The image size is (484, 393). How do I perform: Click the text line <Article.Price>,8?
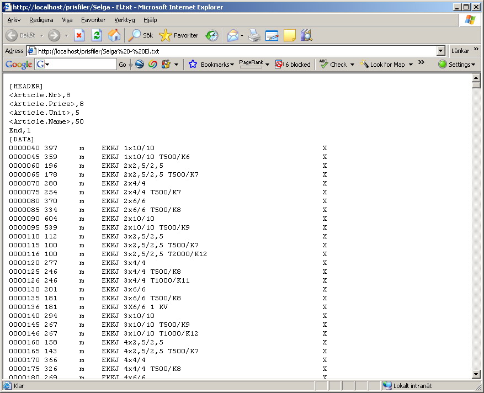tap(46, 104)
